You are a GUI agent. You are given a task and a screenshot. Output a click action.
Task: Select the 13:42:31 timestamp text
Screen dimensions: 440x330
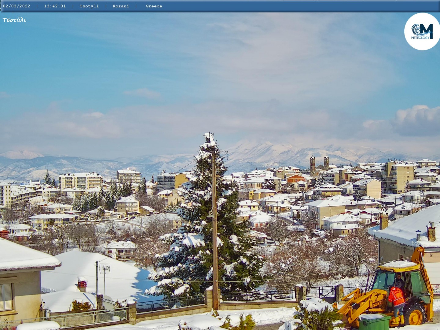tap(55, 6)
